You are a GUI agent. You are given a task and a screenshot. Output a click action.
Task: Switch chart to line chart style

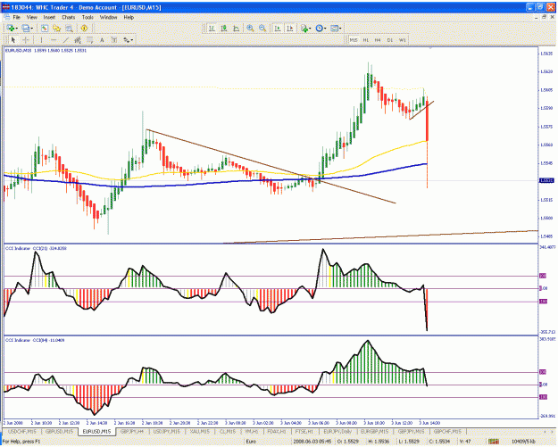pos(236,28)
